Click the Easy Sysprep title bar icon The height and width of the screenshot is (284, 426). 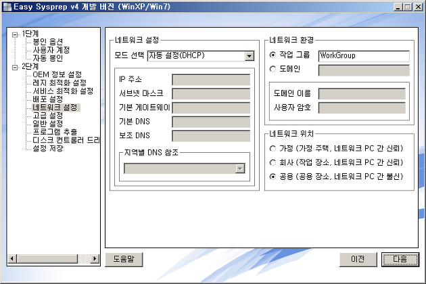pos(7,7)
